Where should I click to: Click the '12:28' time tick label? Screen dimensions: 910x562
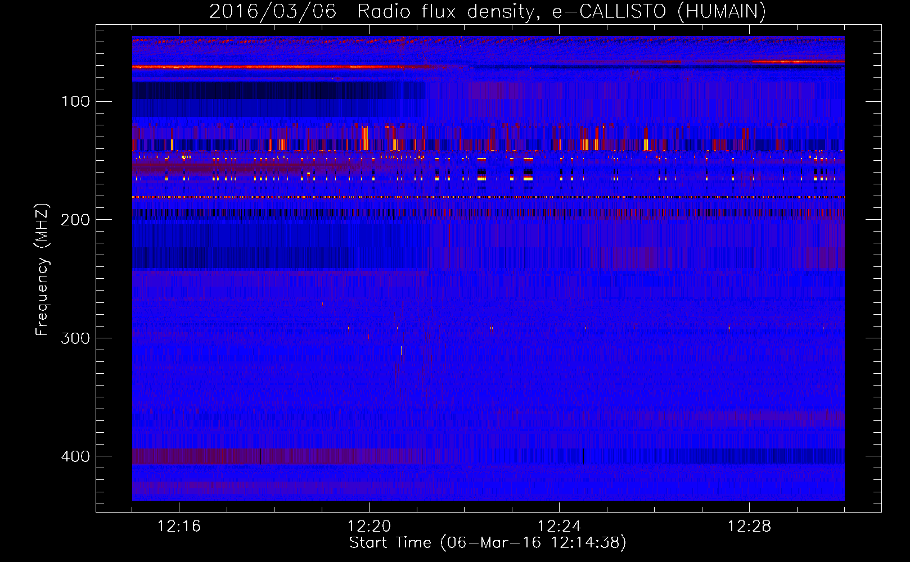coord(749,527)
